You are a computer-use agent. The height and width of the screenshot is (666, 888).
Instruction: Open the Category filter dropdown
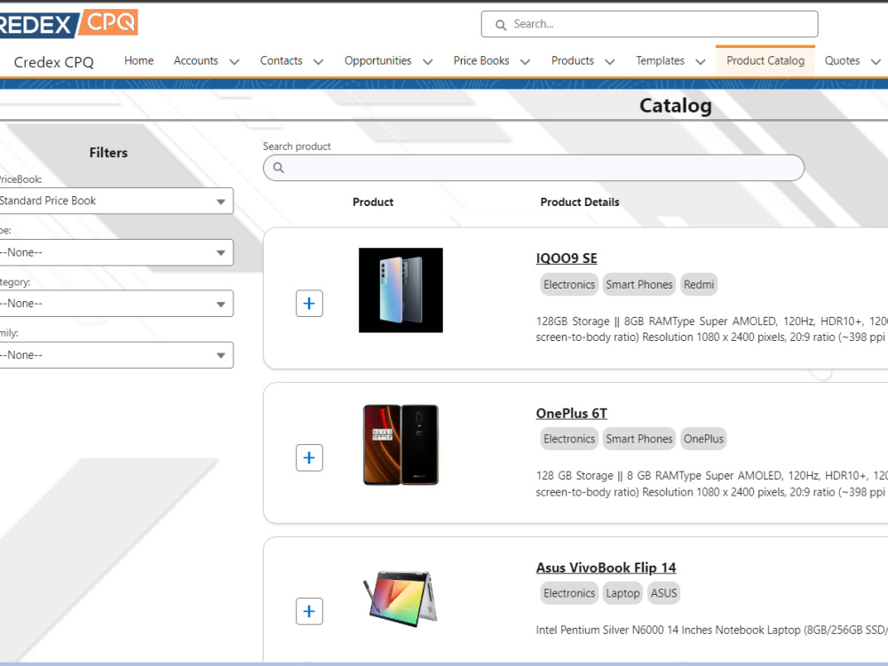116,304
